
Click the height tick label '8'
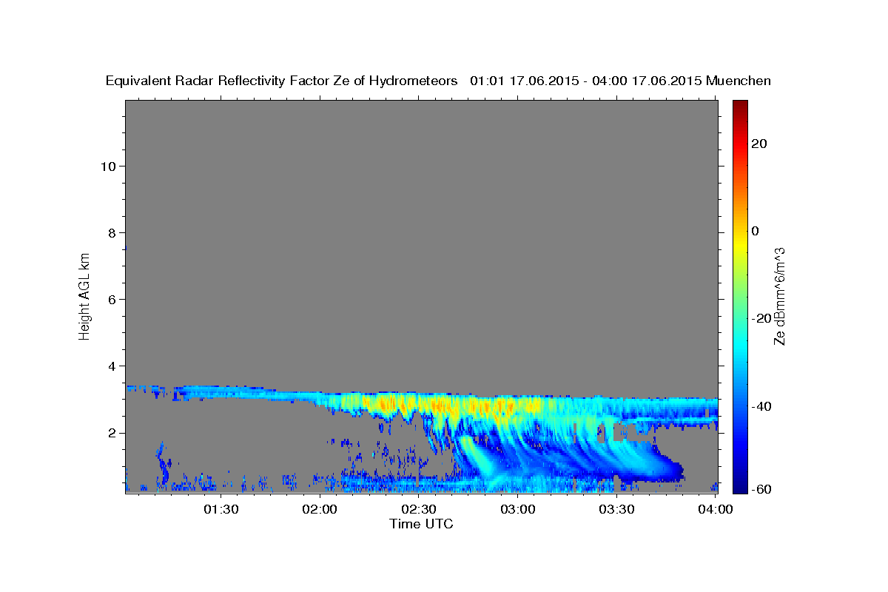click(111, 232)
